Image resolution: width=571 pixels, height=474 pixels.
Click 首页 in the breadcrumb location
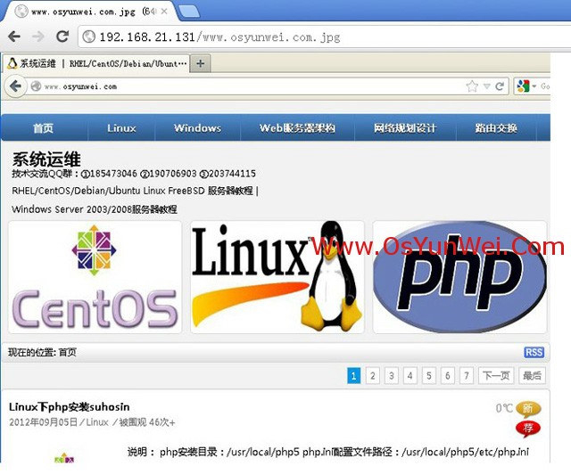[x=68, y=352]
